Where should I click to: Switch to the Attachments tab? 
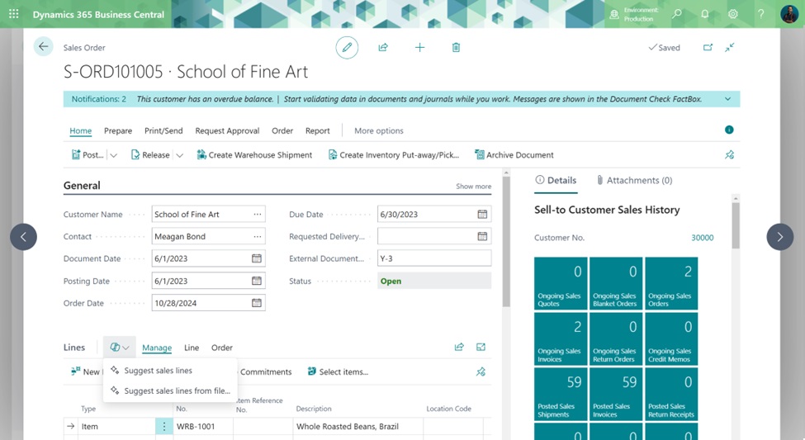coord(634,180)
